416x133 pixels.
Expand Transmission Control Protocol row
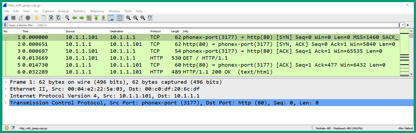6,103
